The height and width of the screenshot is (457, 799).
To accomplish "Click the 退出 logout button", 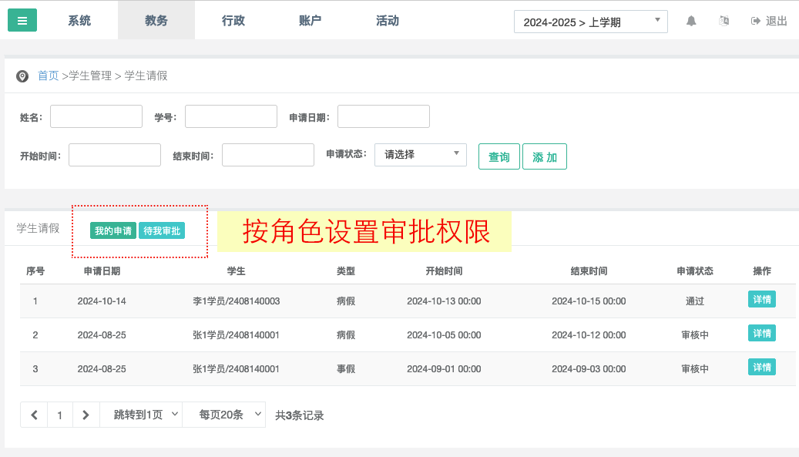I will coord(769,21).
